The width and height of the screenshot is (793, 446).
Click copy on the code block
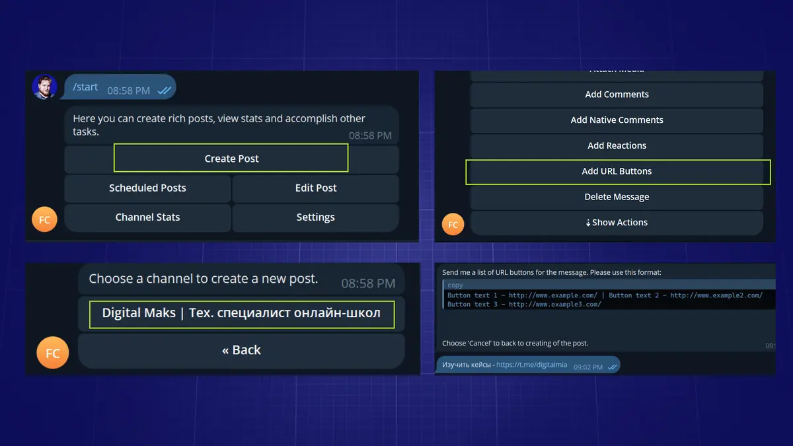point(455,285)
